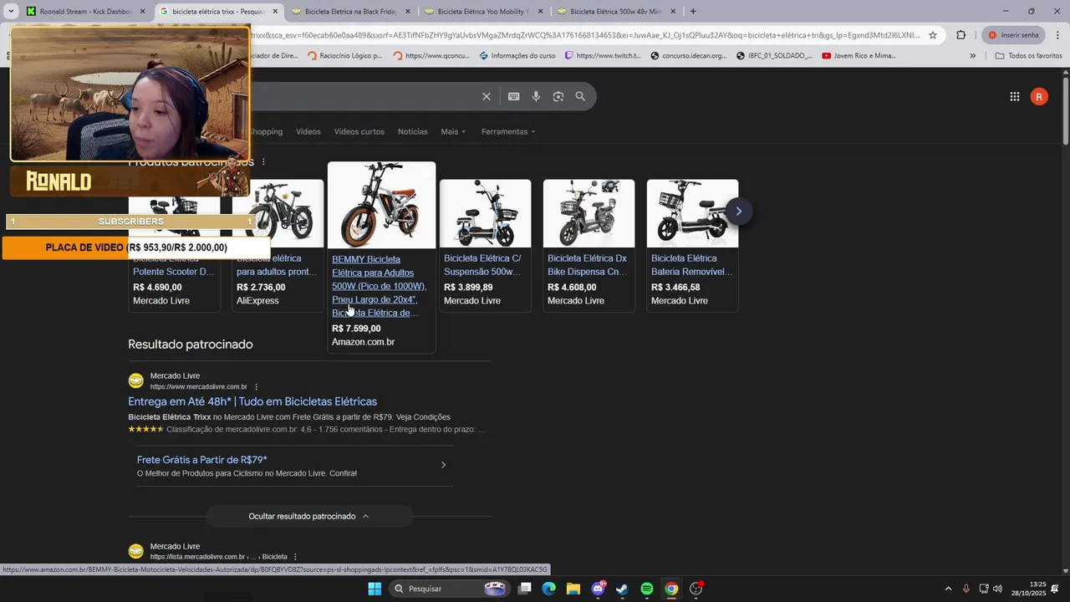Open the Informações do curso bookmark
The width and height of the screenshot is (1070, 602).
click(517, 56)
